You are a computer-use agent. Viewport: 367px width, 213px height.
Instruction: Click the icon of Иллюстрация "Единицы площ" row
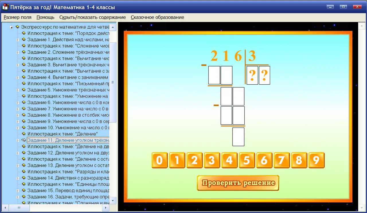24,184
